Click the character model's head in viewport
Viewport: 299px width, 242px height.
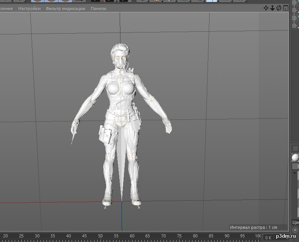click(120, 55)
